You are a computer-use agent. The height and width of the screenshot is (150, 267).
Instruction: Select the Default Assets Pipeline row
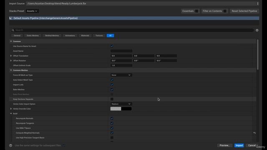point(134,18)
